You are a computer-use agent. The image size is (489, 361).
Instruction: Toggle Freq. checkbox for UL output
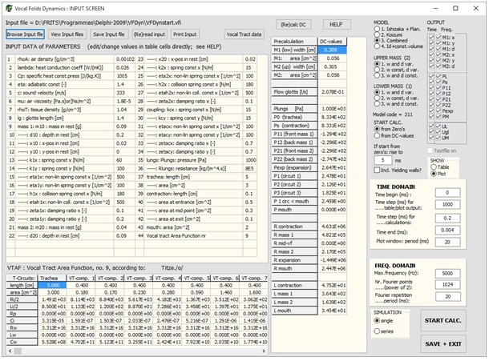tap(438, 126)
